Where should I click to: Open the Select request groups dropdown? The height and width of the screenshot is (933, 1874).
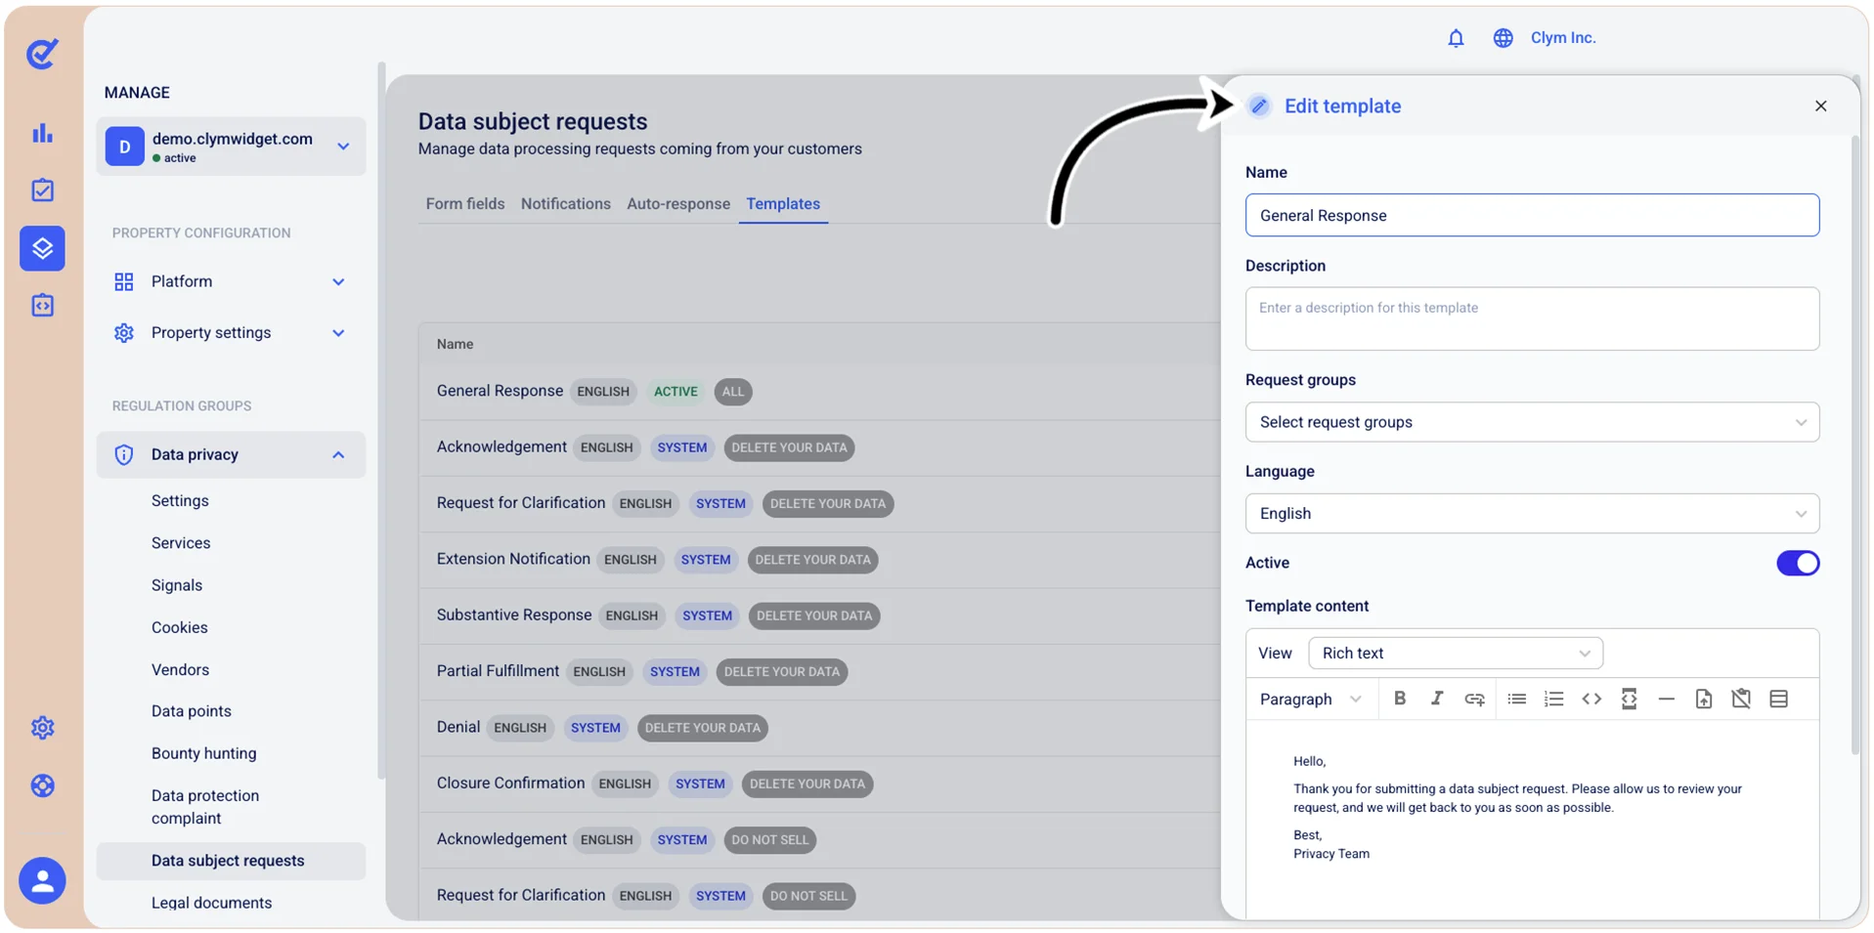[1531, 422]
